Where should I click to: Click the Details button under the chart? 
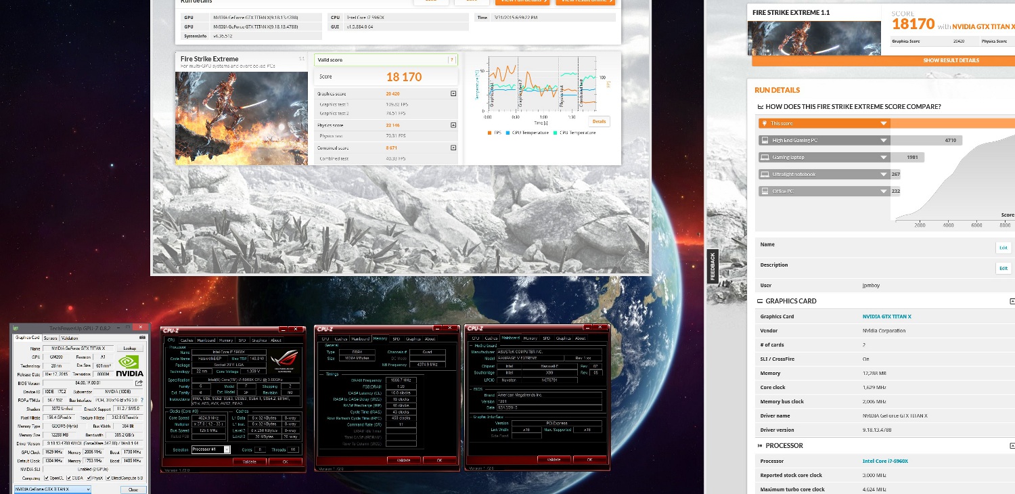pos(600,122)
